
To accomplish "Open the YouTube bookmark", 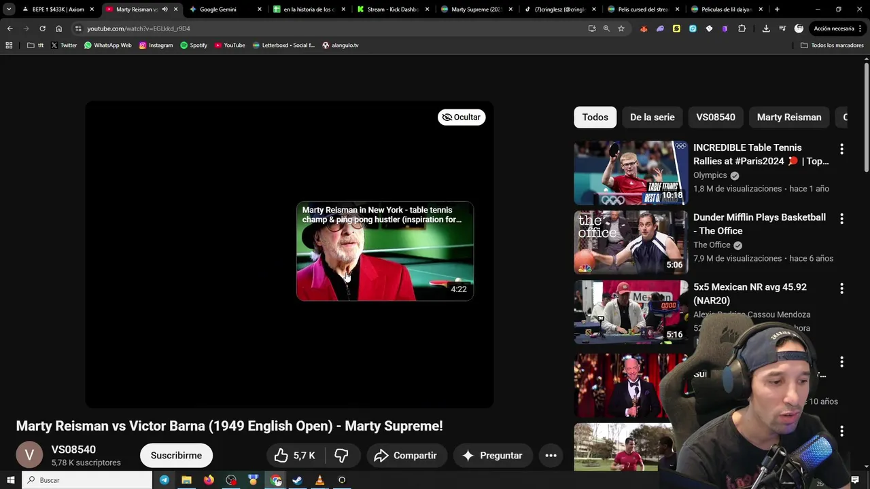I will tap(230, 45).
